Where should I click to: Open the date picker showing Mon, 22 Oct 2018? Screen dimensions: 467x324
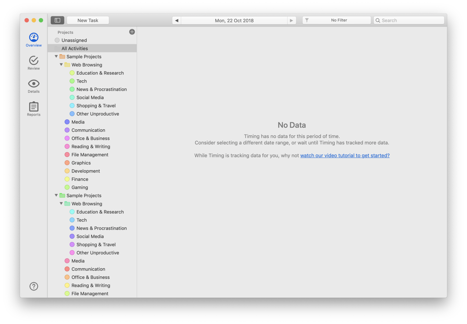point(234,20)
